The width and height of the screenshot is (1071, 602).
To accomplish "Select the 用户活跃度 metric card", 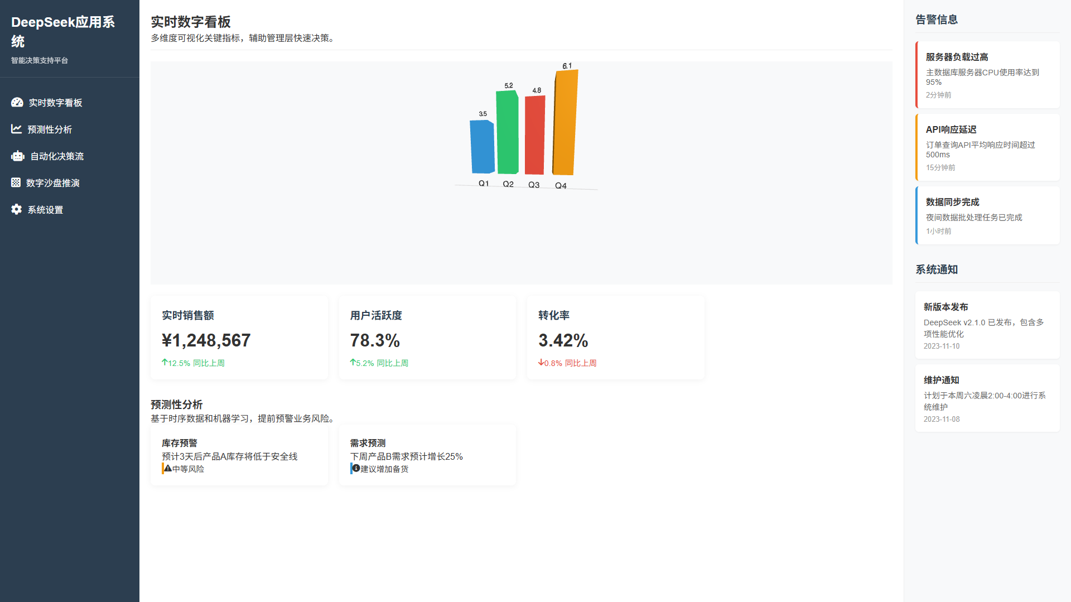I will click(427, 338).
